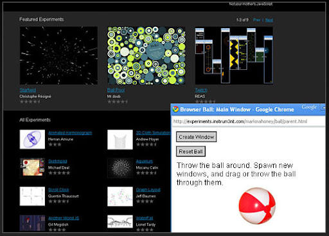Click the Ball Pool star rating
This screenshot has width=329, height=236.
118,102
